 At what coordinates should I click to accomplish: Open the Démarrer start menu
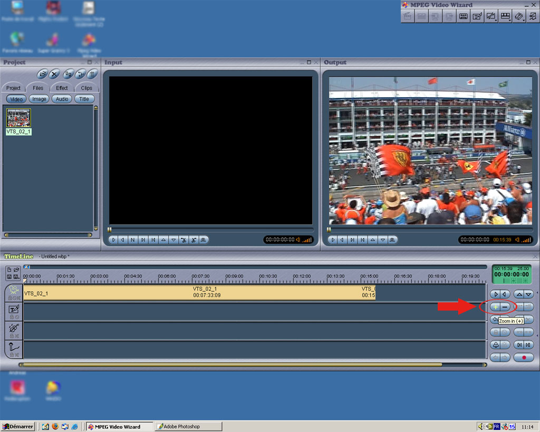tap(18, 426)
